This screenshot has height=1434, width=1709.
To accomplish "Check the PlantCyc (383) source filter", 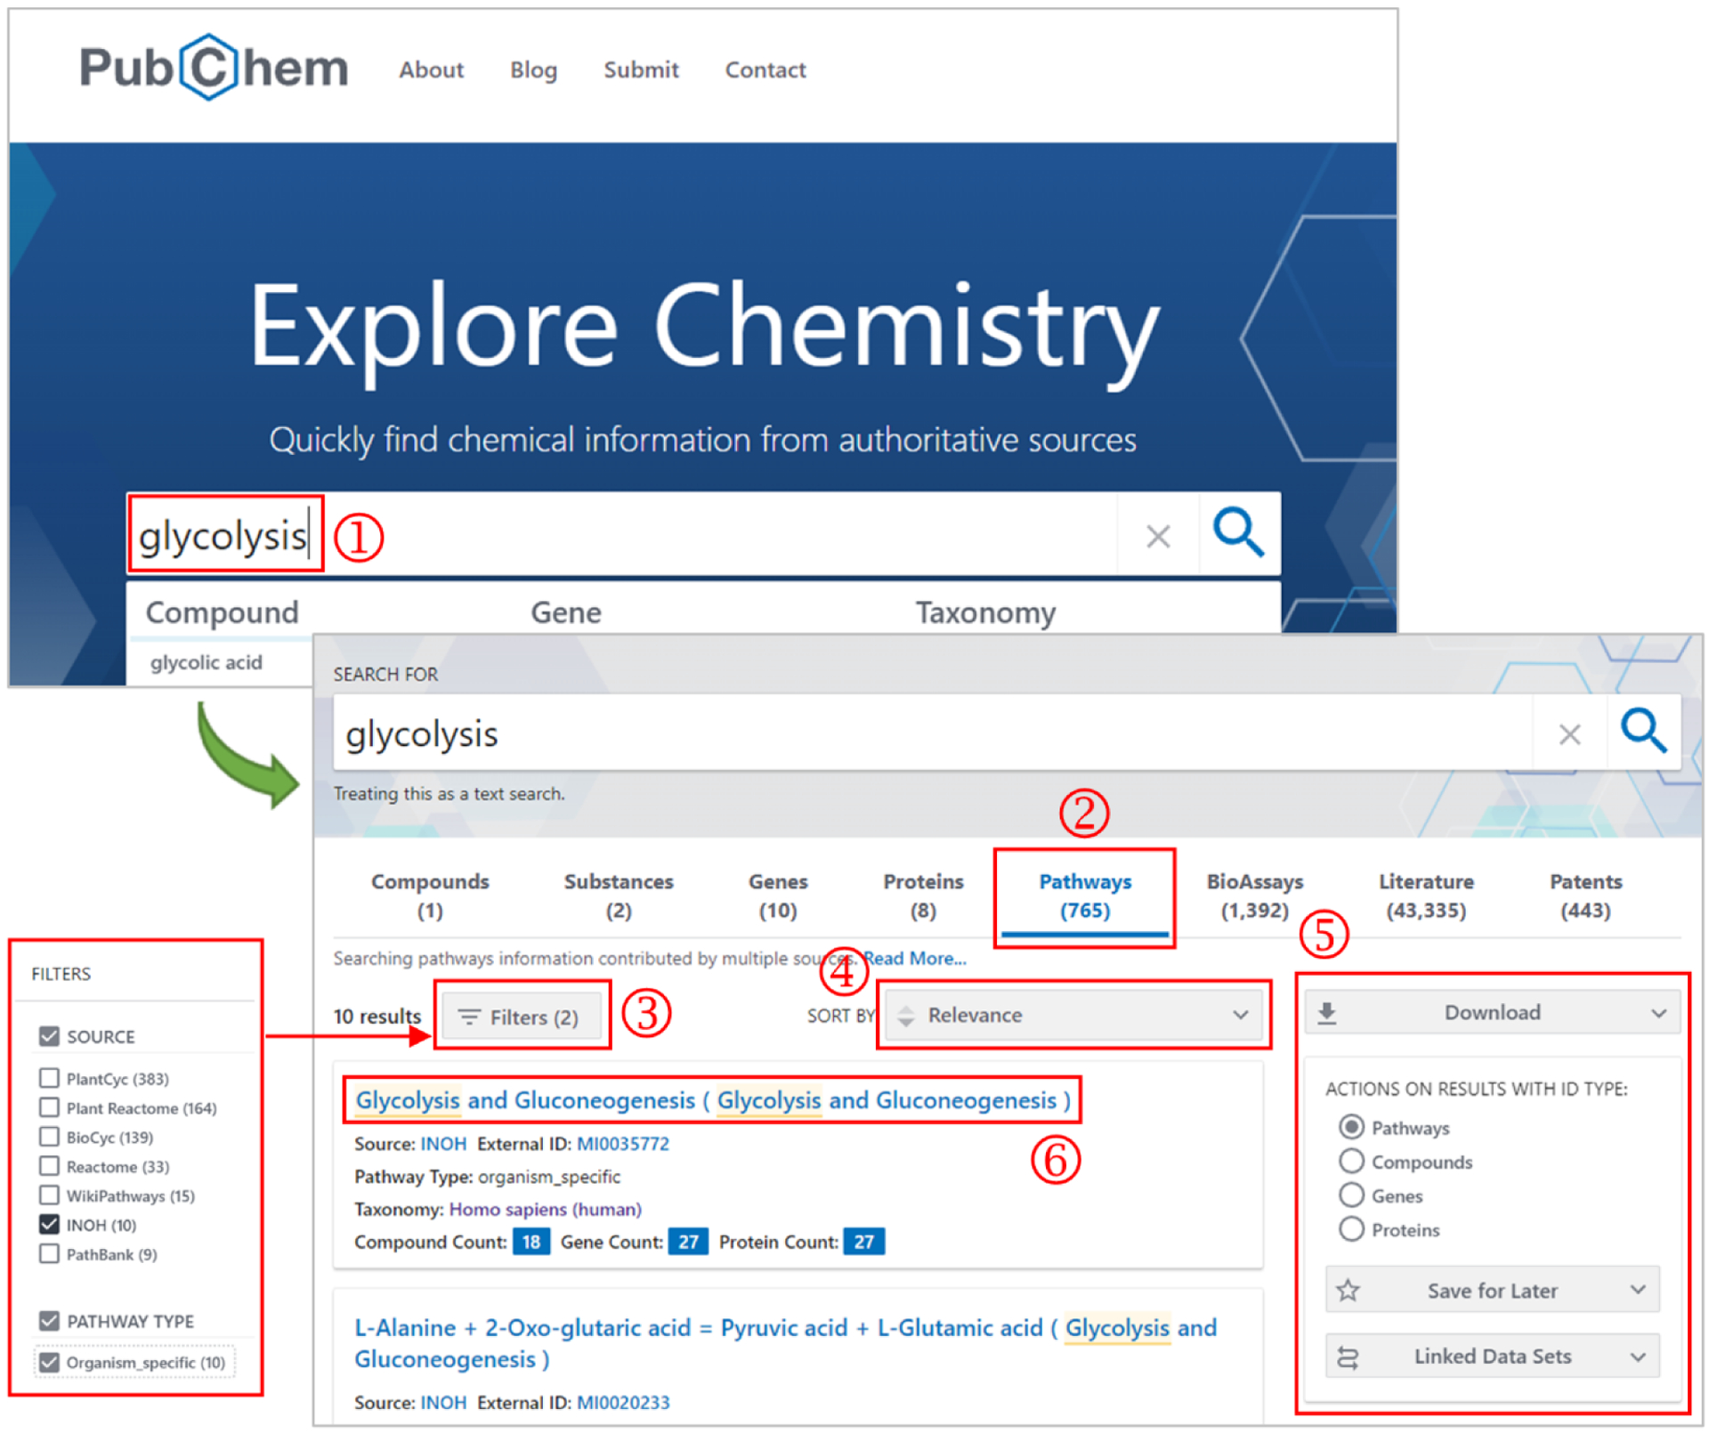I will coord(49,1078).
